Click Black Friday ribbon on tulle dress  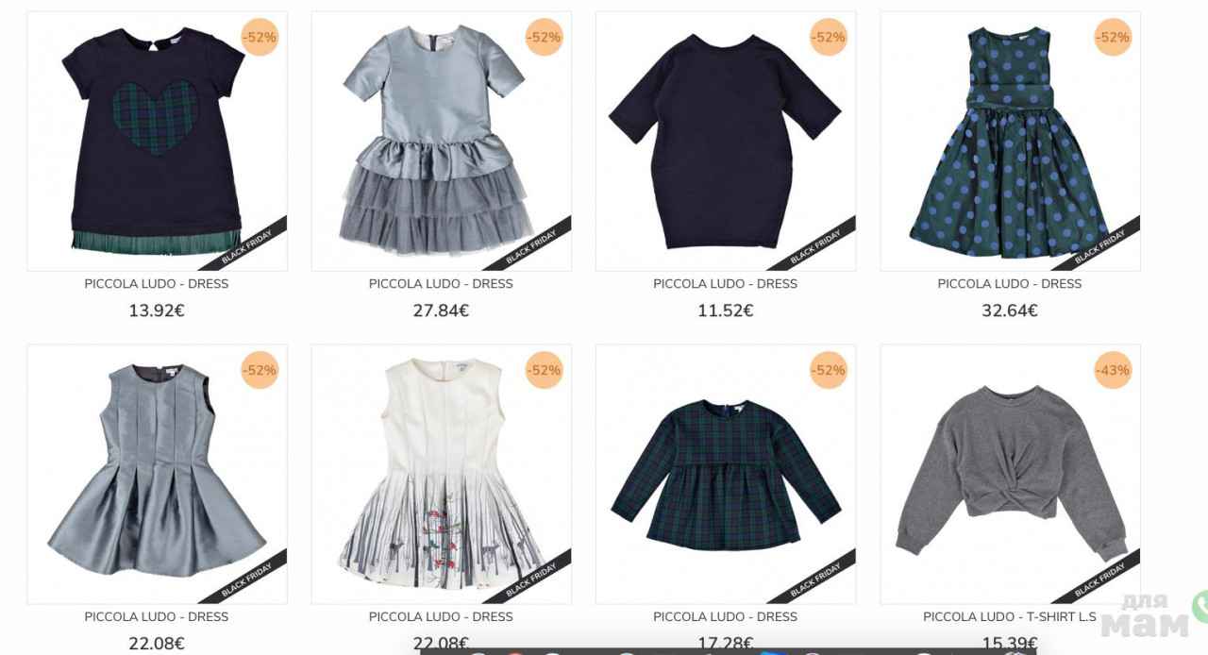point(531,245)
